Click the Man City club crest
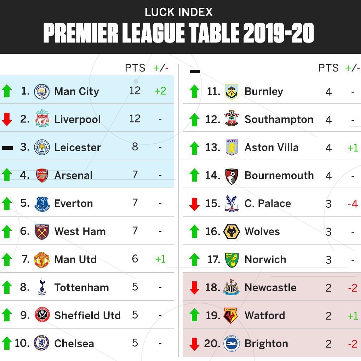361x361 pixels. pos(42,92)
